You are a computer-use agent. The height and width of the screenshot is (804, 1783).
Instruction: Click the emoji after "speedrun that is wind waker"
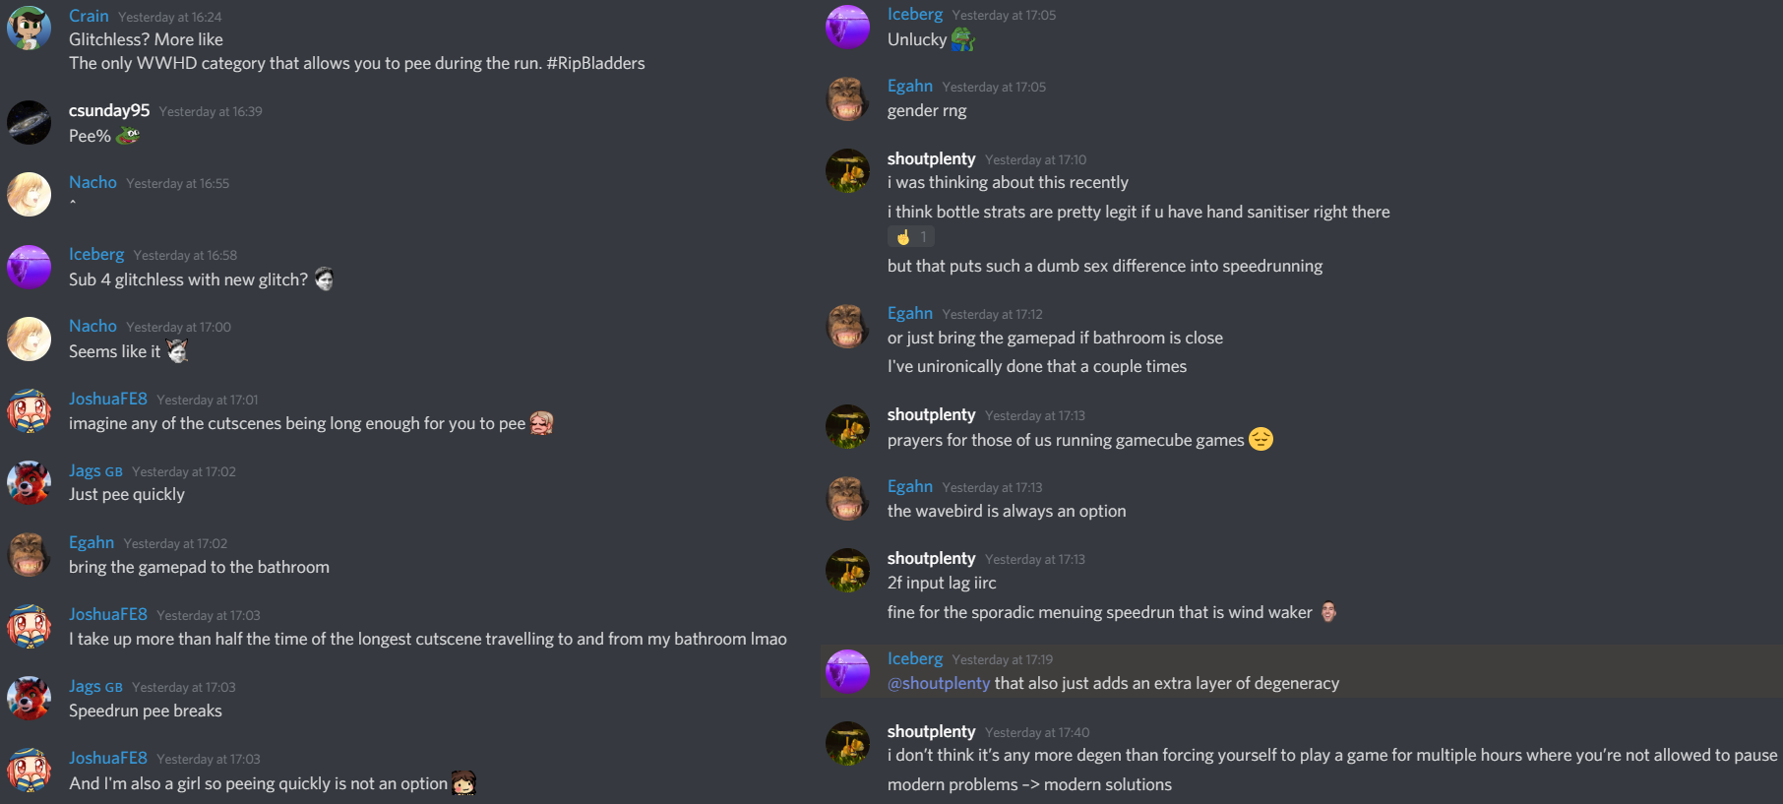pyautogui.click(x=1328, y=612)
